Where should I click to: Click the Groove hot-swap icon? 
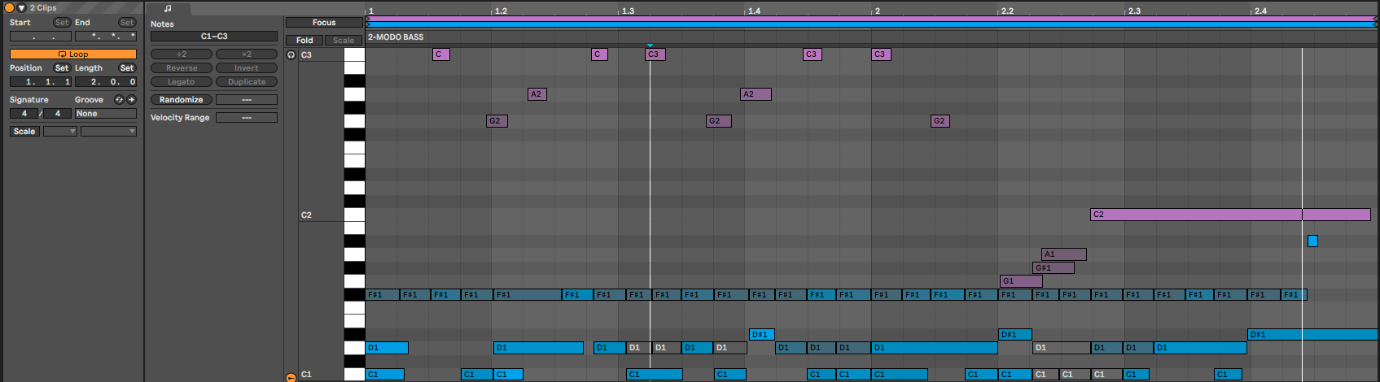click(x=119, y=100)
